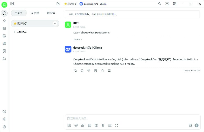Delete the assistant's message with trash icon
This screenshot has height=132, width=204.
pyautogui.click(x=102, y=71)
